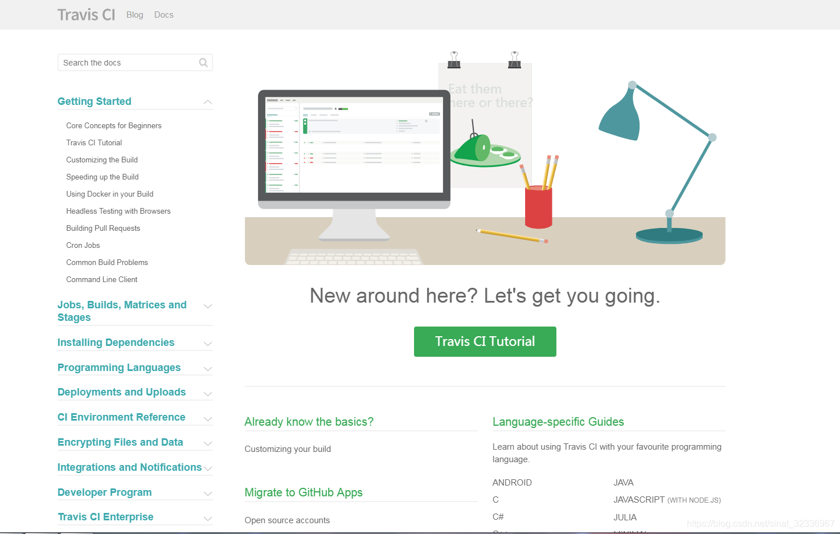Go to Speeding up the Build
This screenshot has width=840, height=534.
[x=103, y=177]
